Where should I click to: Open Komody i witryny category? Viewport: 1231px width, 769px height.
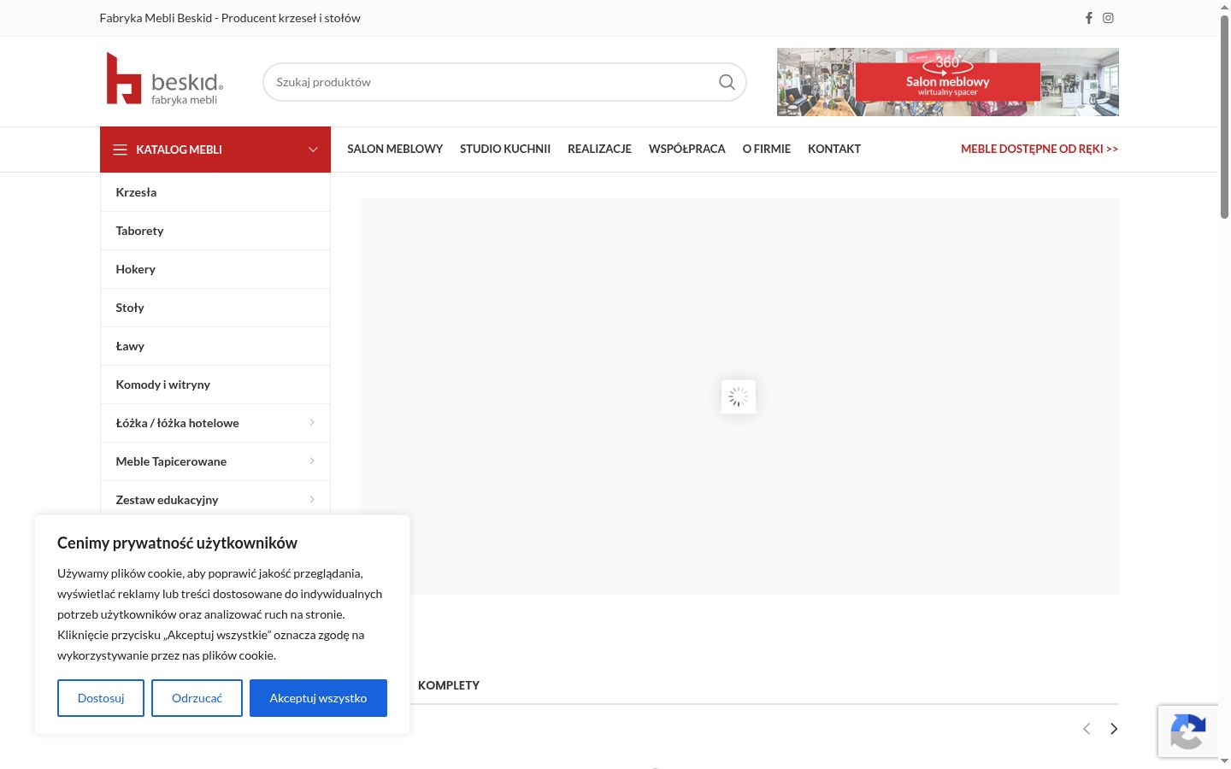215,384
